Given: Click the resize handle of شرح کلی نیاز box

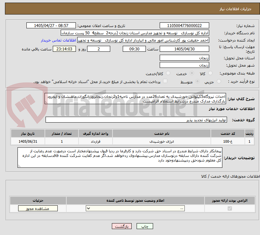Looking at the screenshot, I should [46, 103].
